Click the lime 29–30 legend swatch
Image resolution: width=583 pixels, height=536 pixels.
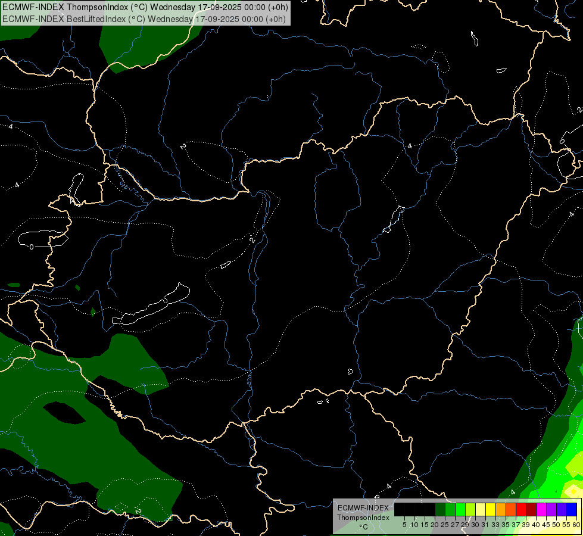point(470,509)
